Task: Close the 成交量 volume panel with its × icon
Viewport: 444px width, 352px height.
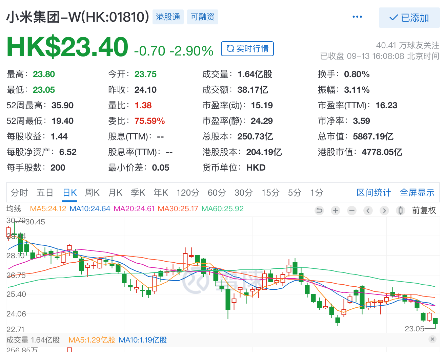Action: pyautogui.click(x=432, y=339)
